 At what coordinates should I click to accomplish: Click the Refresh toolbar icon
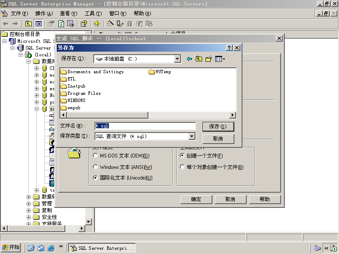[x=61, y=24]
